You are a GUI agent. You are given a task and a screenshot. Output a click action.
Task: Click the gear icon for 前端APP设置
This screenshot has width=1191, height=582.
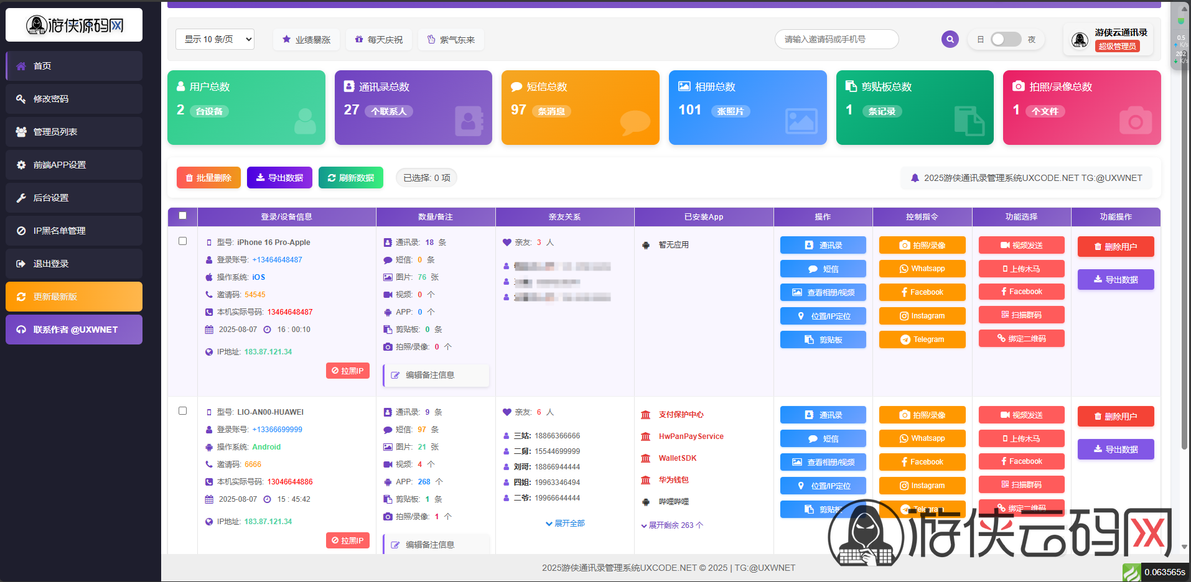(21, 165)
